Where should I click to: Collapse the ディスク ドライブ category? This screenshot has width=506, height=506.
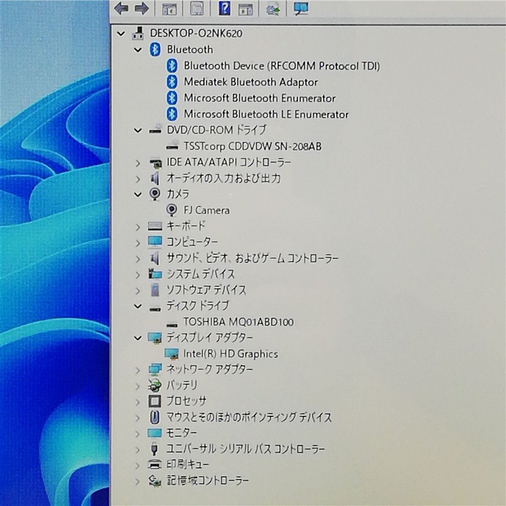(138, 306)
